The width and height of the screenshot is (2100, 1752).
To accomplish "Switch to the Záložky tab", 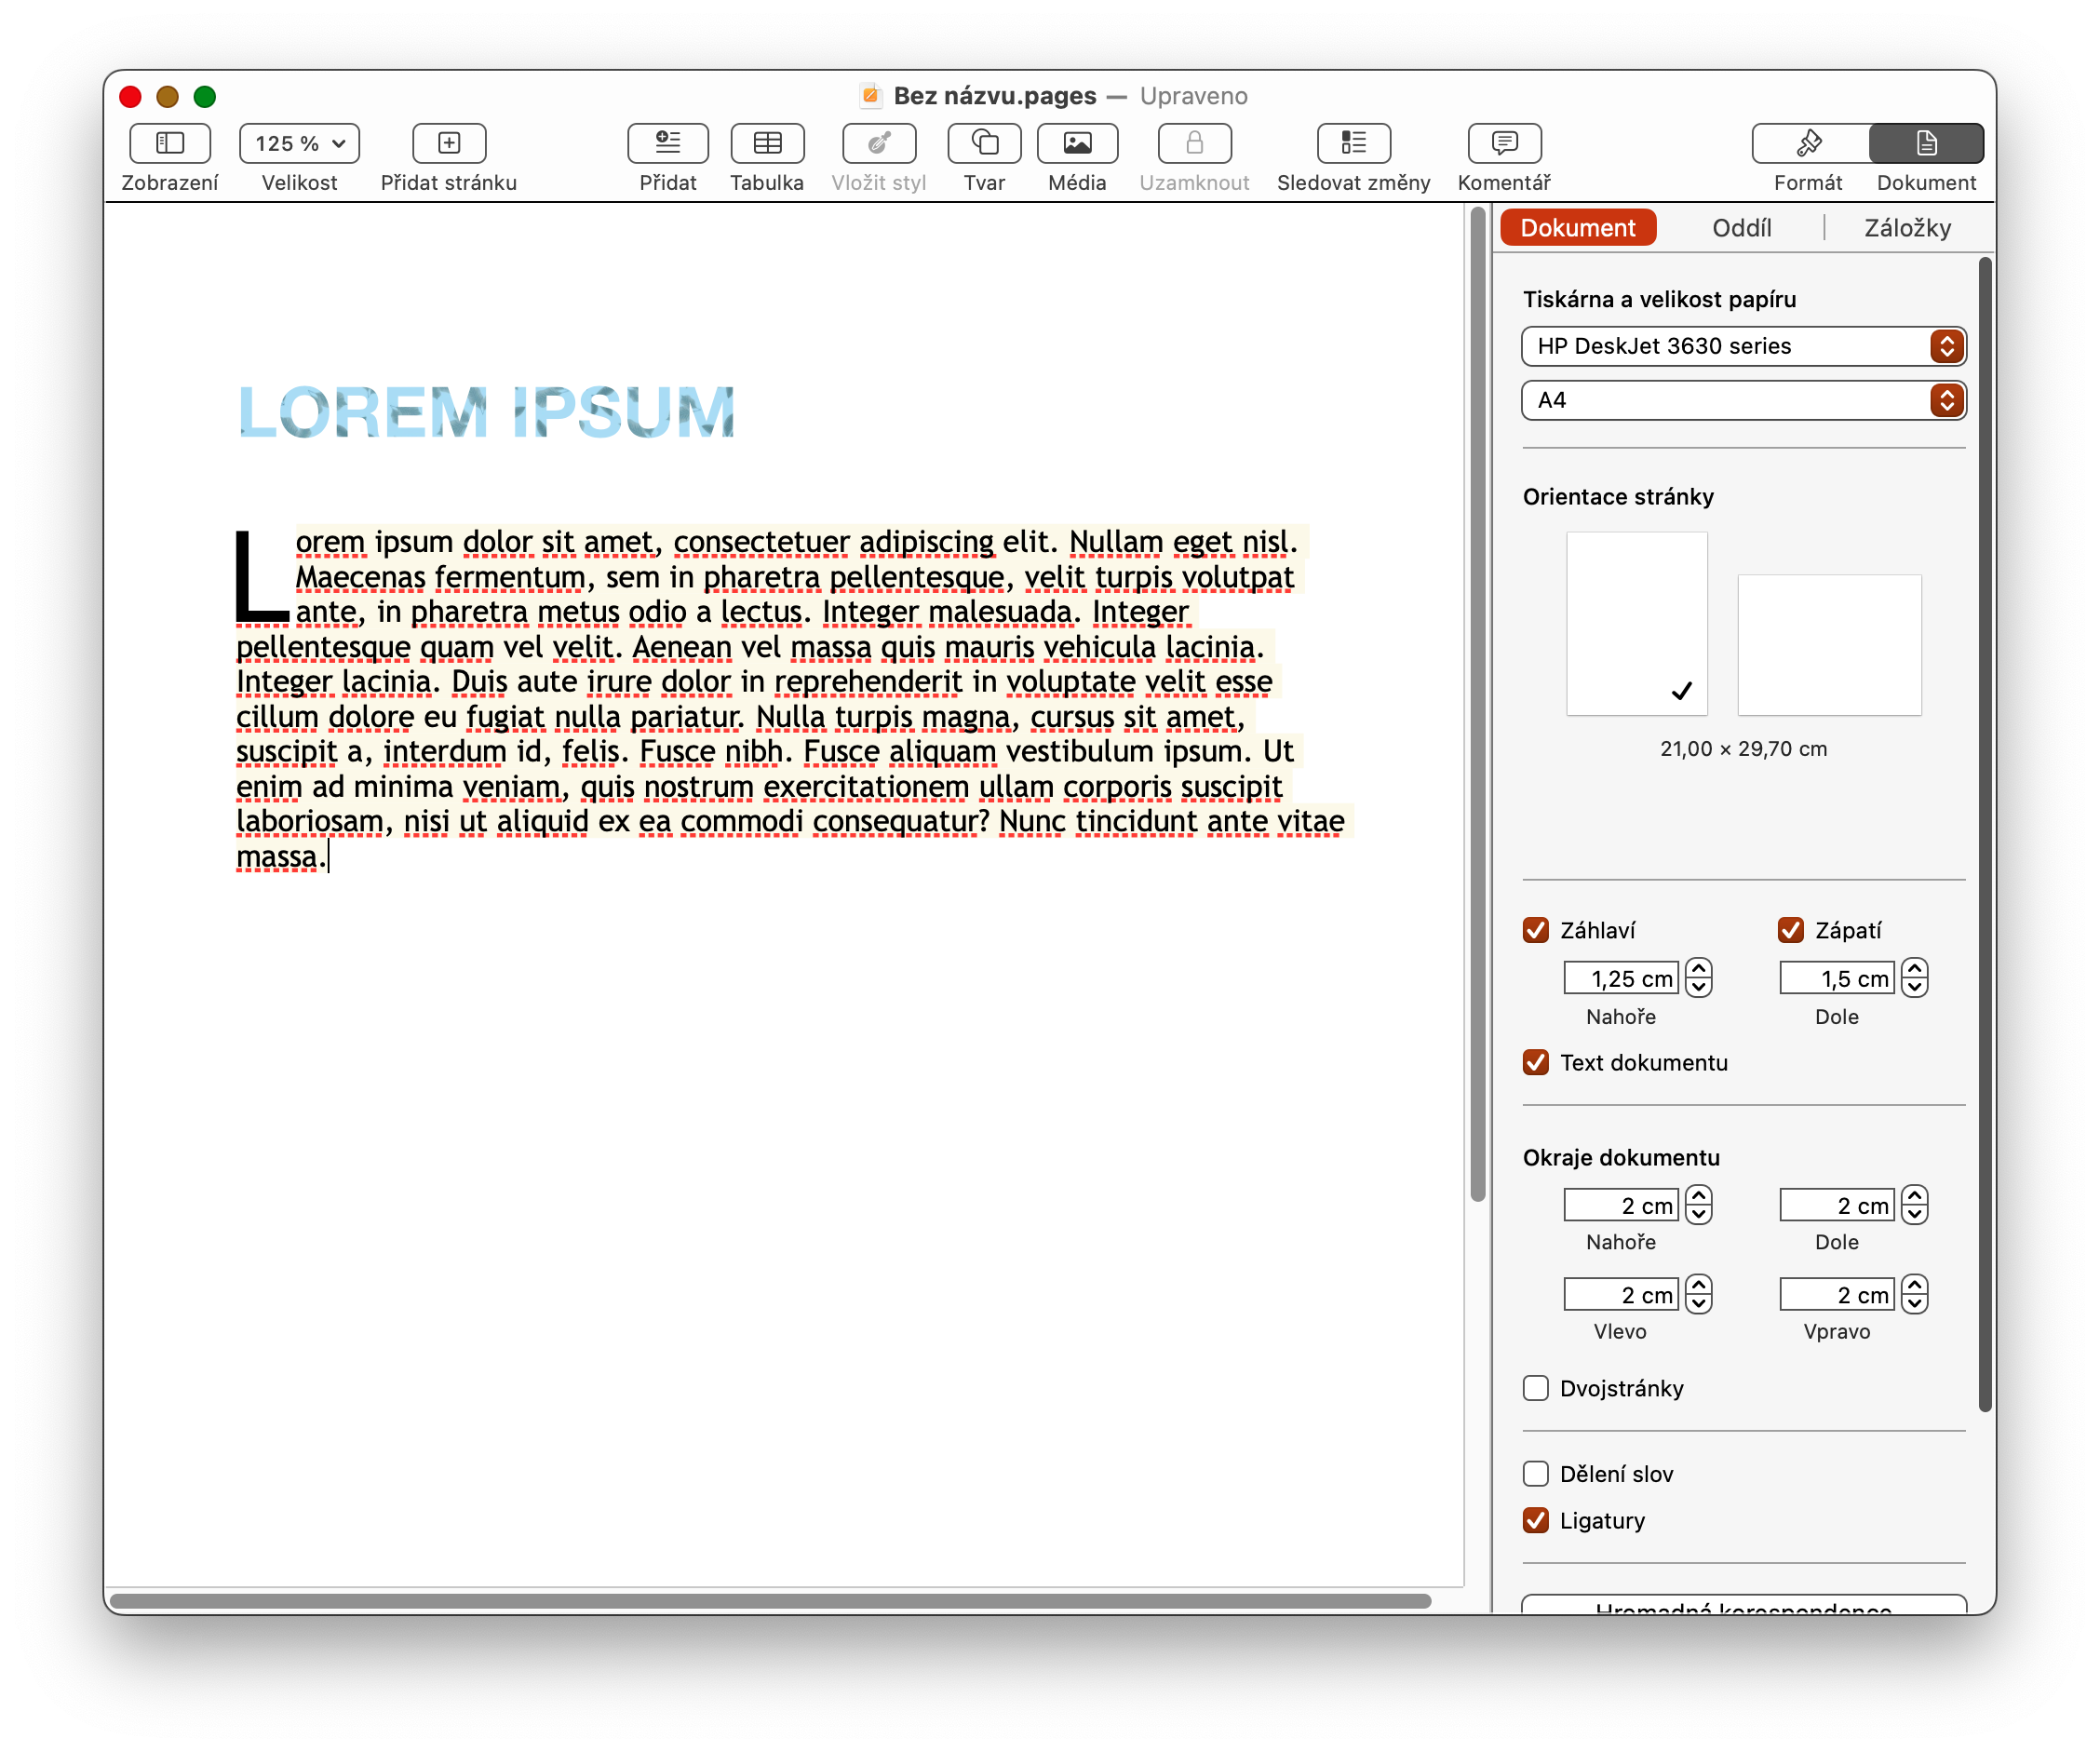I will click(1907, 228).
